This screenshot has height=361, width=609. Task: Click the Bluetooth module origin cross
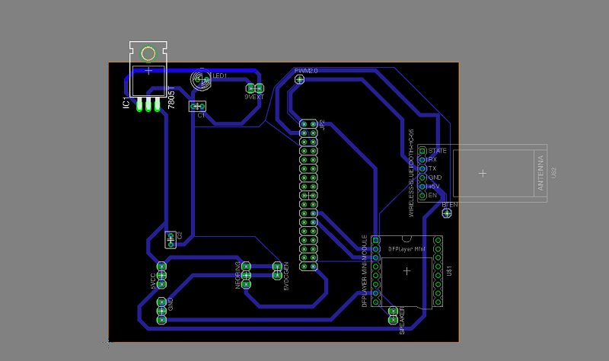[483, 174]
